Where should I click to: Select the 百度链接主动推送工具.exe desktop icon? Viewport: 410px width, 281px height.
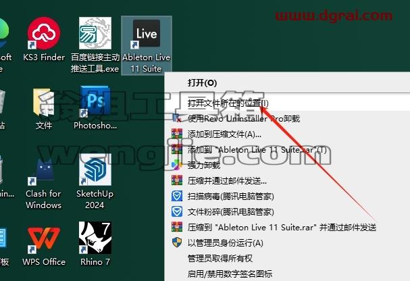[x=95, y=45]
